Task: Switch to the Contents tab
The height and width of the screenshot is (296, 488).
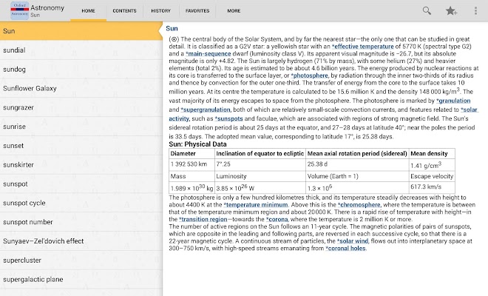Action: click(x=124, y=10)
